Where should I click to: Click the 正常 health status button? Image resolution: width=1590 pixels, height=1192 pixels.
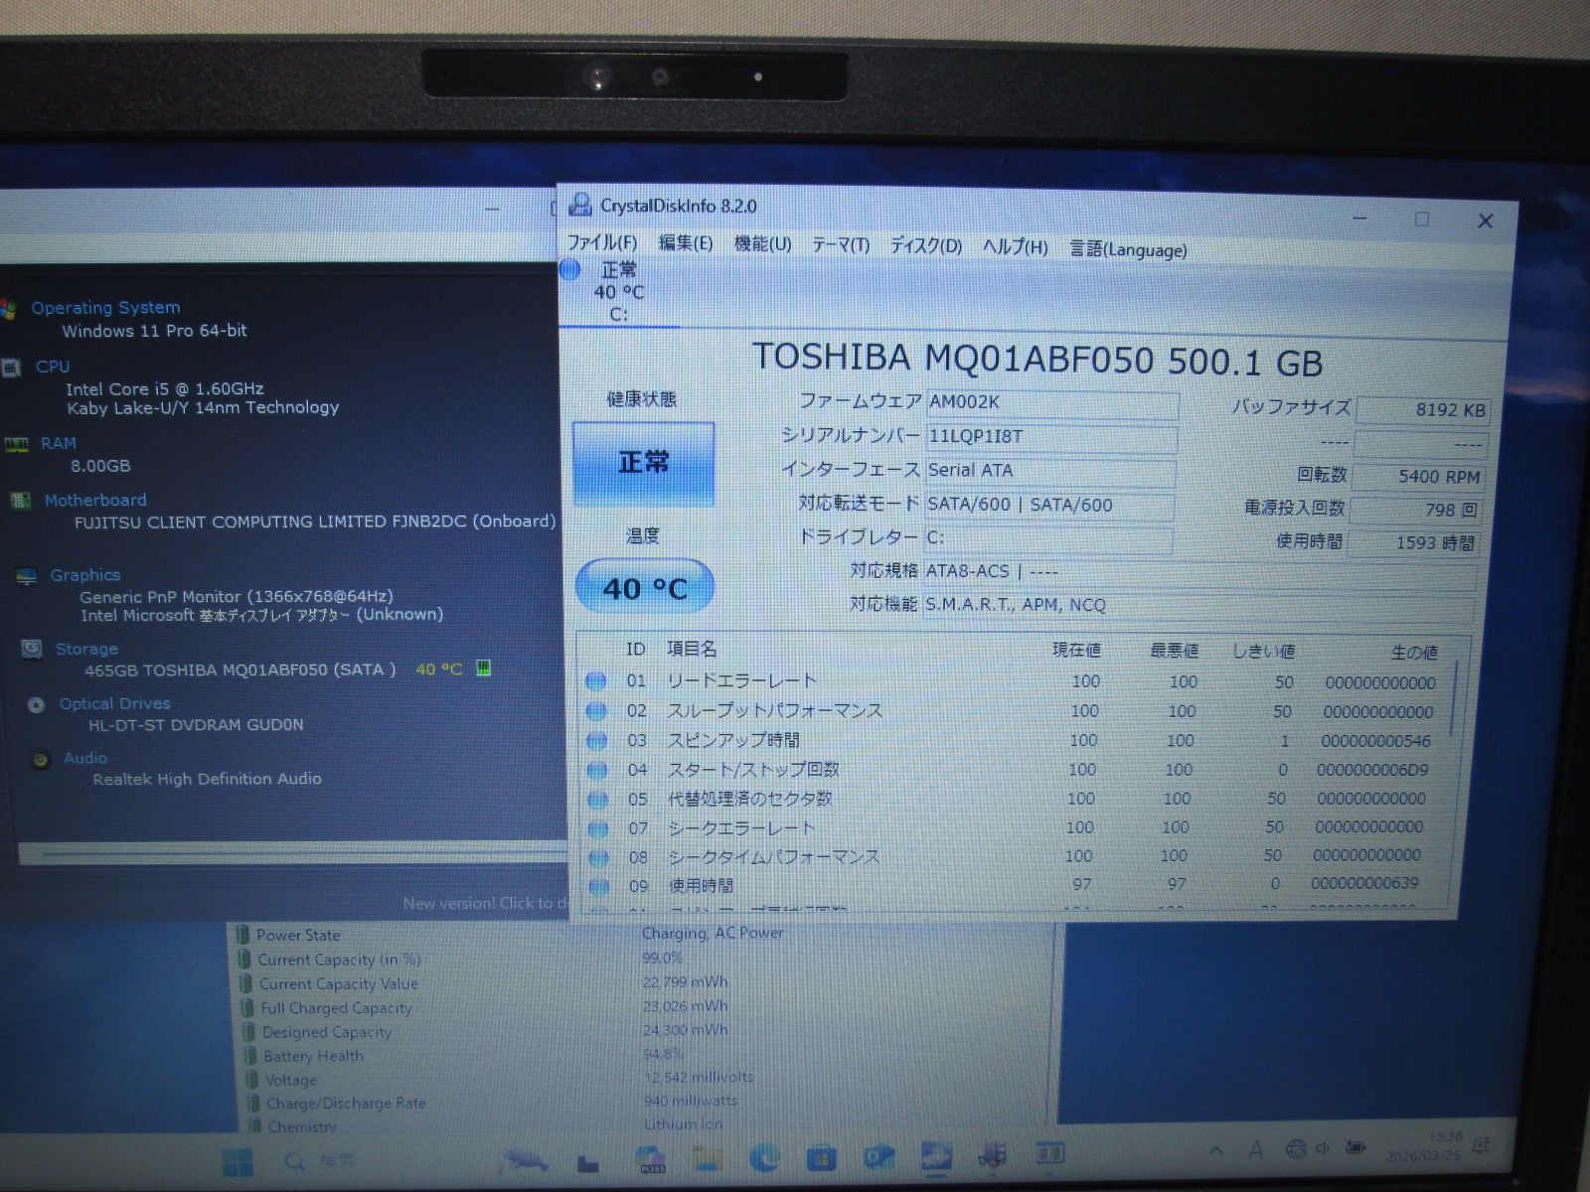tap(643, 464)
